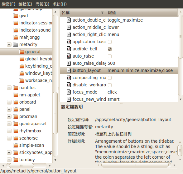Click the folder tree scroll-down arrow
This screenshot has height=174, width=183.
(55, 160)
